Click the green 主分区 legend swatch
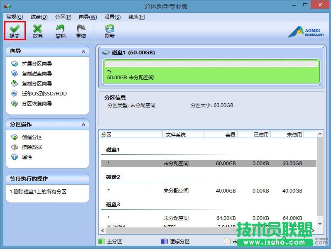 click(102, 241)
